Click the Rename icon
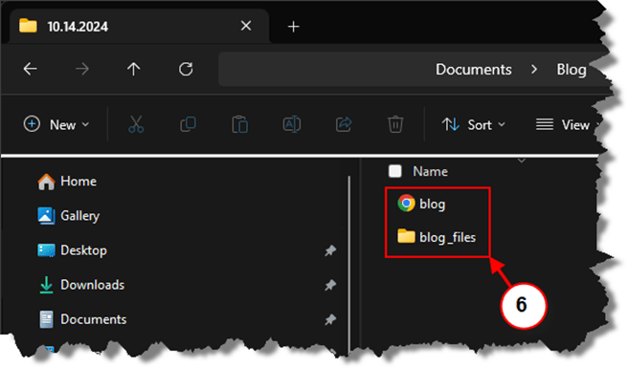This screenshot has width=627, height=368. coord(292,124)
